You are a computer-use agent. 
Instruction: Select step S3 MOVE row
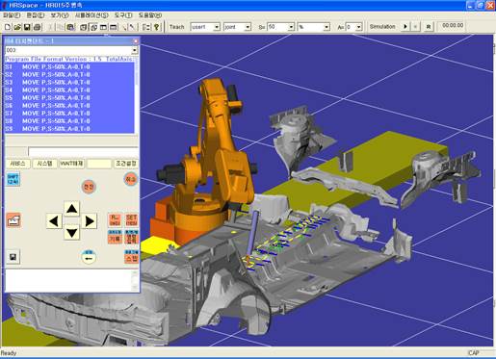pyautogui.click(x=69, y=82)
